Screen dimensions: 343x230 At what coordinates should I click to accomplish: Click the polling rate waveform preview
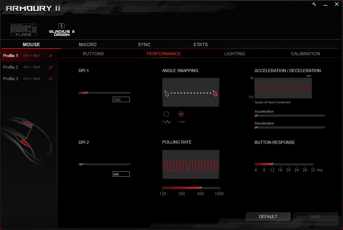point(190,164)
